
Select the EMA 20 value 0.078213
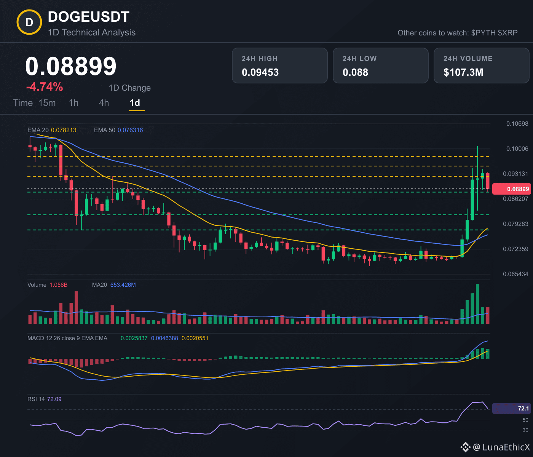[64, 130]
